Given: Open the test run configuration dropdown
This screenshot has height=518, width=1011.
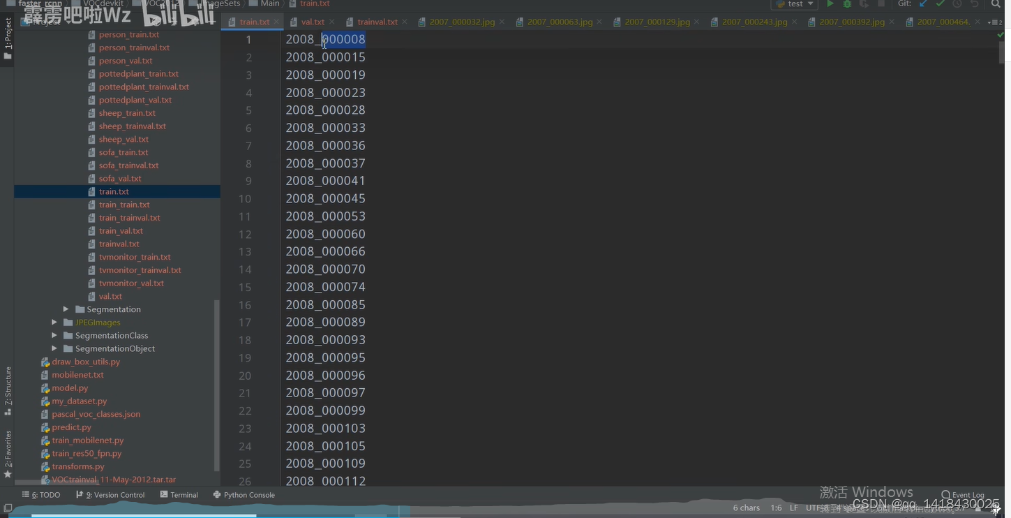Looking at the screenshot, I should coord(795,4).
